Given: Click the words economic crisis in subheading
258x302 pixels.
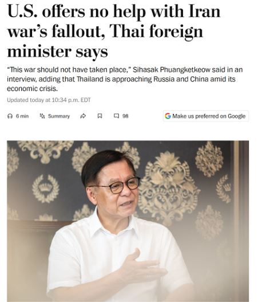Looking at the screenshot, I should (x=32, y=89).
